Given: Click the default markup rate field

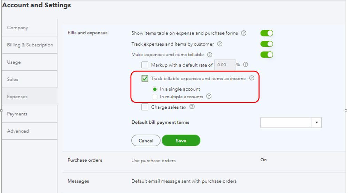Looking at the screenshot, I should (x=225, y=65).
